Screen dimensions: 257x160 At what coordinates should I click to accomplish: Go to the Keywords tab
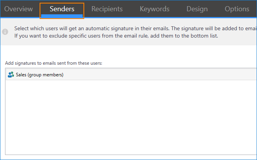pyautogui.click(x=155, y=9)
